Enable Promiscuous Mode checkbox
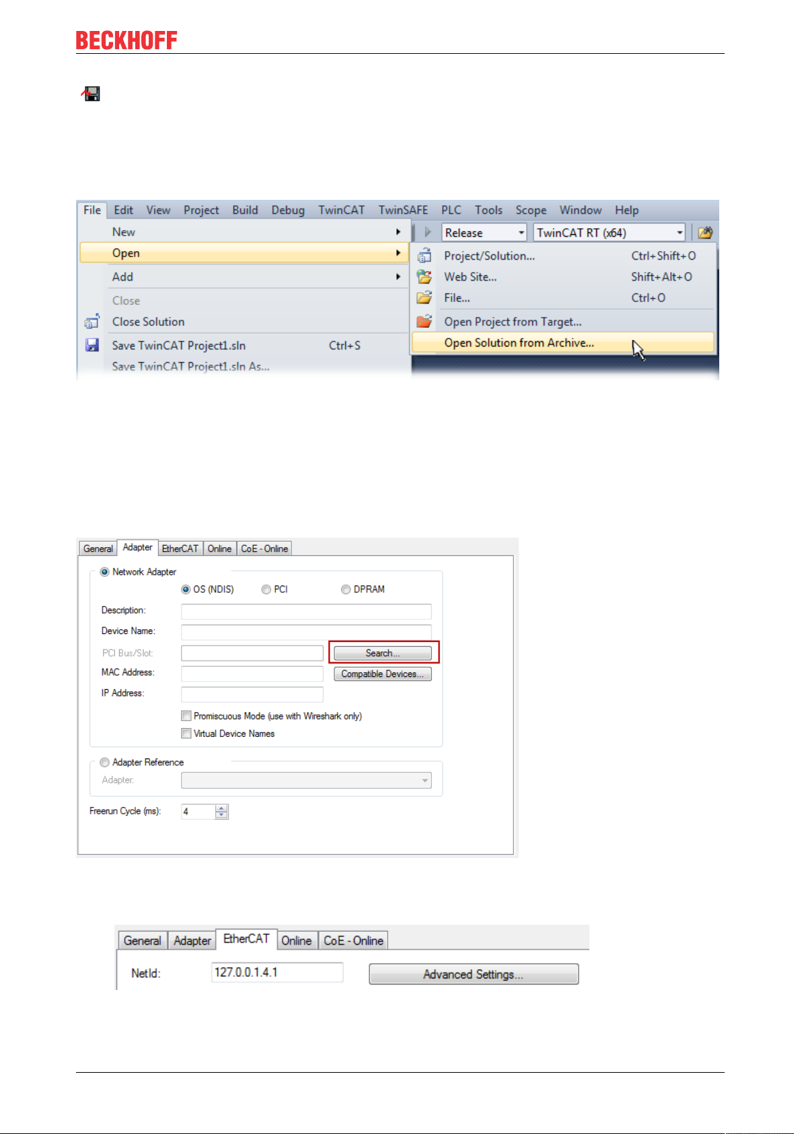Screen dimensions: 802x1134 186,716
